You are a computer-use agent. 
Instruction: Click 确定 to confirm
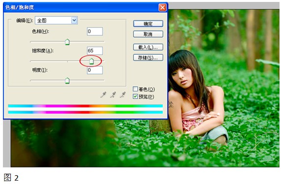[x=148, y=23]
